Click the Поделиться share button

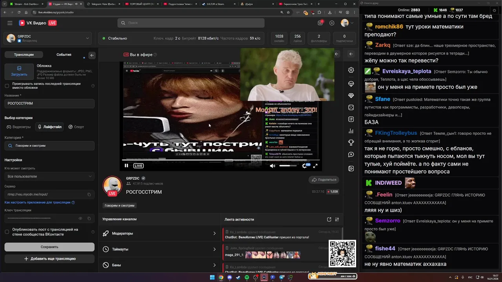(x=324, y=180)
